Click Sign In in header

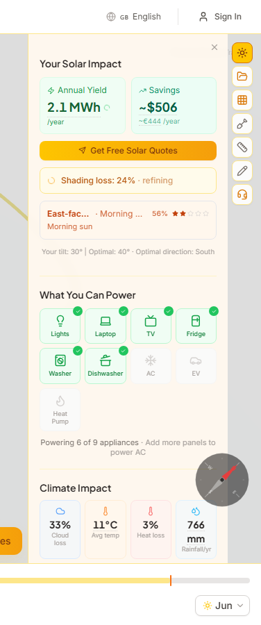220,17
